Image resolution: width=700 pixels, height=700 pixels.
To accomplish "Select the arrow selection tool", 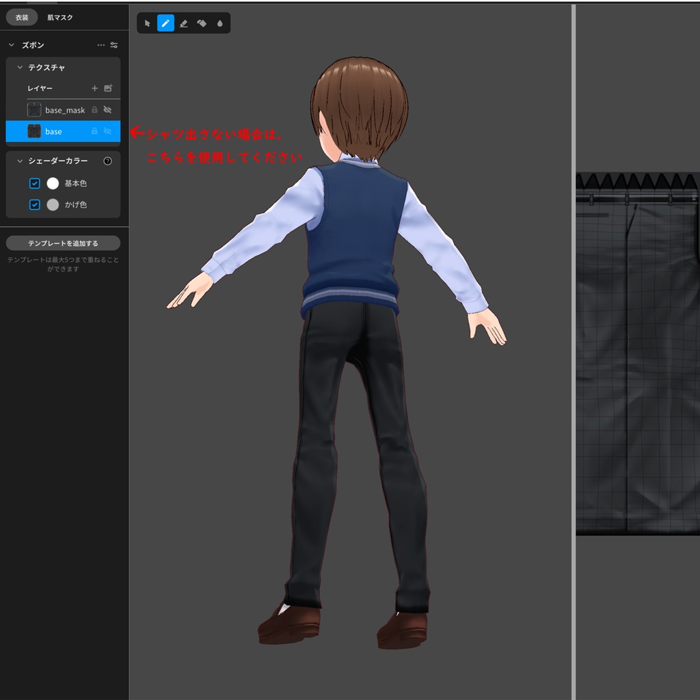I will (148, 23).
